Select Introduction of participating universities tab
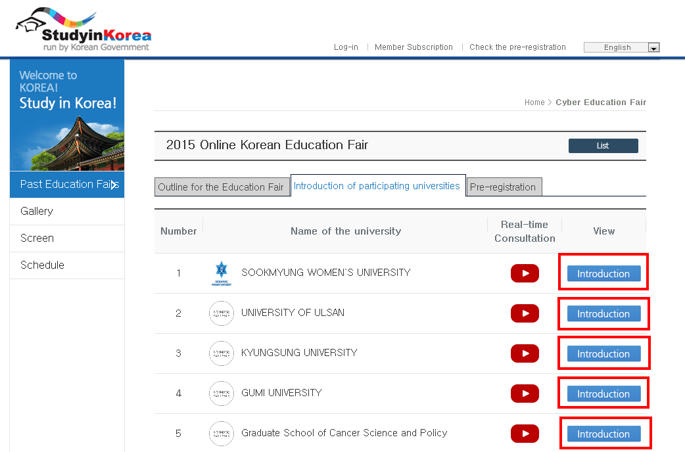Image resolution: width=685 pixels, height=452 pixels. [x=378, y=186]
